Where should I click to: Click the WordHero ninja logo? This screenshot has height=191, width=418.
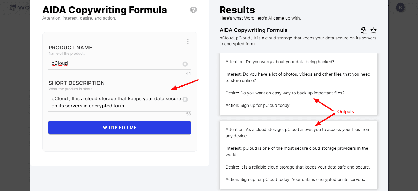click(x=13, y=7)
